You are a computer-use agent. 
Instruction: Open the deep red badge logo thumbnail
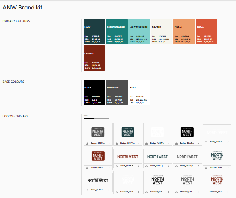98,156
